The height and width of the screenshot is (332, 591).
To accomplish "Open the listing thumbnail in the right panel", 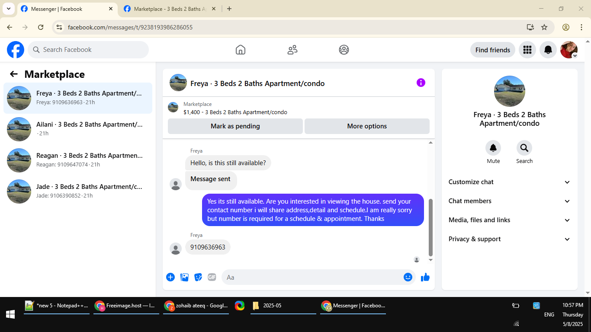I will (x=510, y=91).
